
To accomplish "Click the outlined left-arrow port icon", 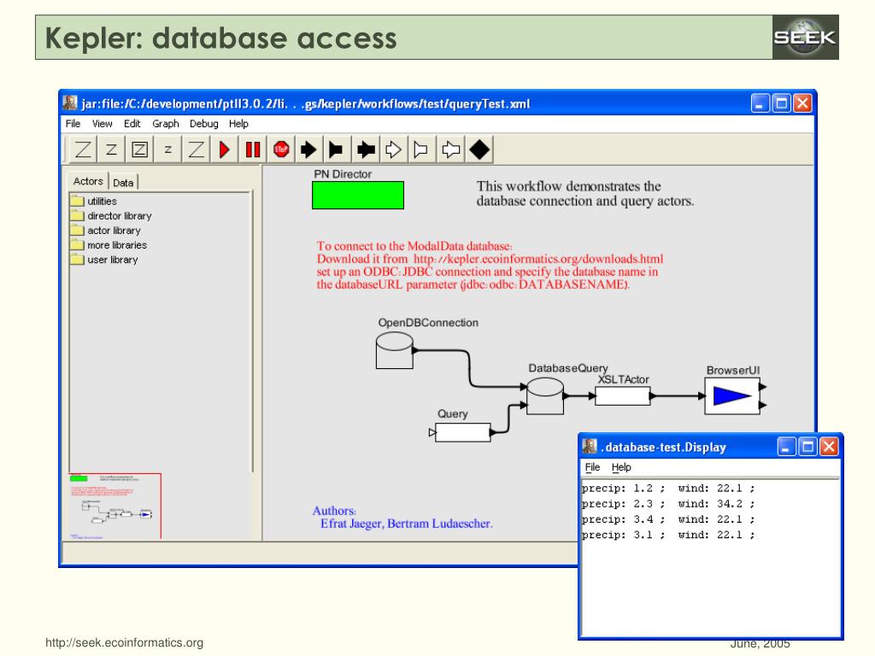I will click(x=451, y=149).
